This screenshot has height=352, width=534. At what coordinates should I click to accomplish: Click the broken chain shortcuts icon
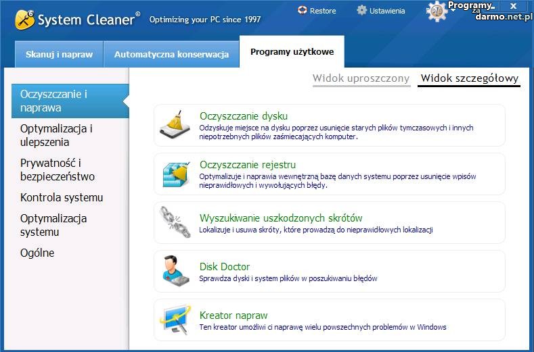(175, 222)
